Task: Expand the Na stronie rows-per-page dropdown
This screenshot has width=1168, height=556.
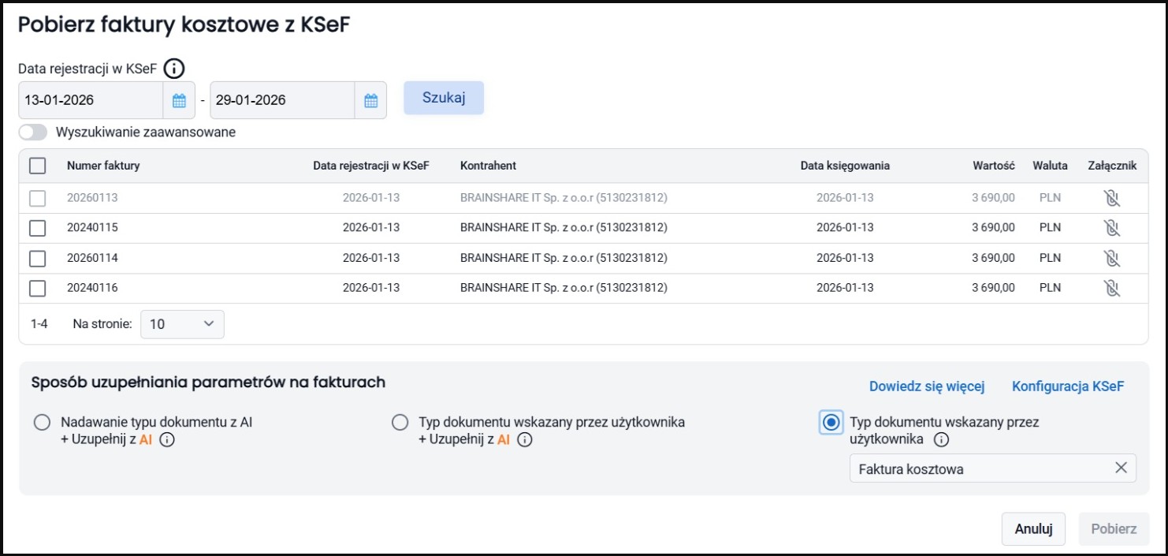Action: pos(182,324)
